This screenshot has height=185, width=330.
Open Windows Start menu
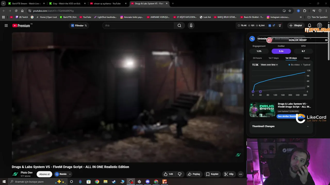pos(4,182)
